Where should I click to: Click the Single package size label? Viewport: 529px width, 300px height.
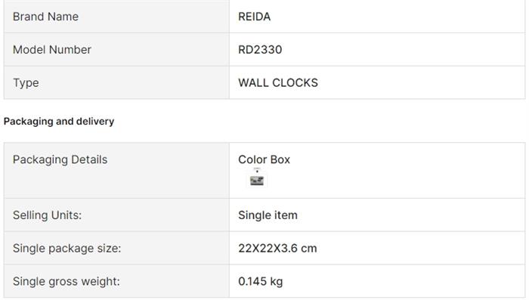67,249
